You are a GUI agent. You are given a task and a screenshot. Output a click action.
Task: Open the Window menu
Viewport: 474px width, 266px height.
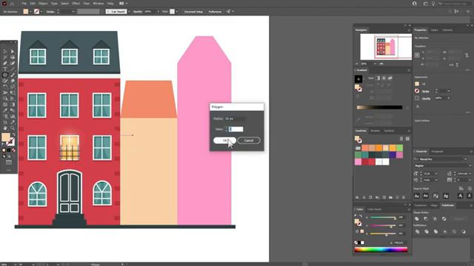[x=99, y=3]
